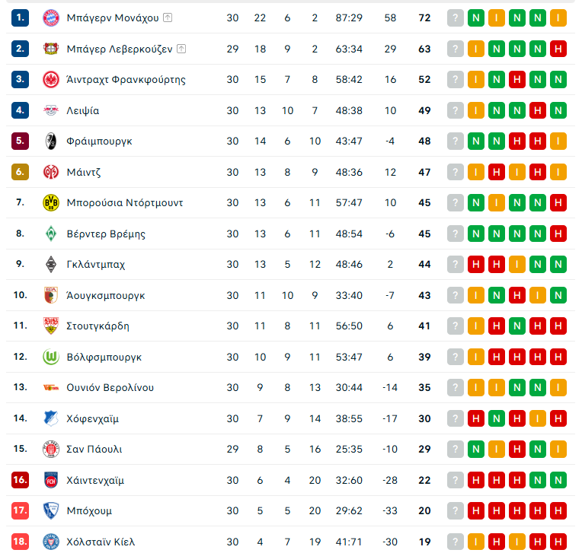Click the arrow icon beside Μπάγερ Λεβερκούζεν

point(181,49)
